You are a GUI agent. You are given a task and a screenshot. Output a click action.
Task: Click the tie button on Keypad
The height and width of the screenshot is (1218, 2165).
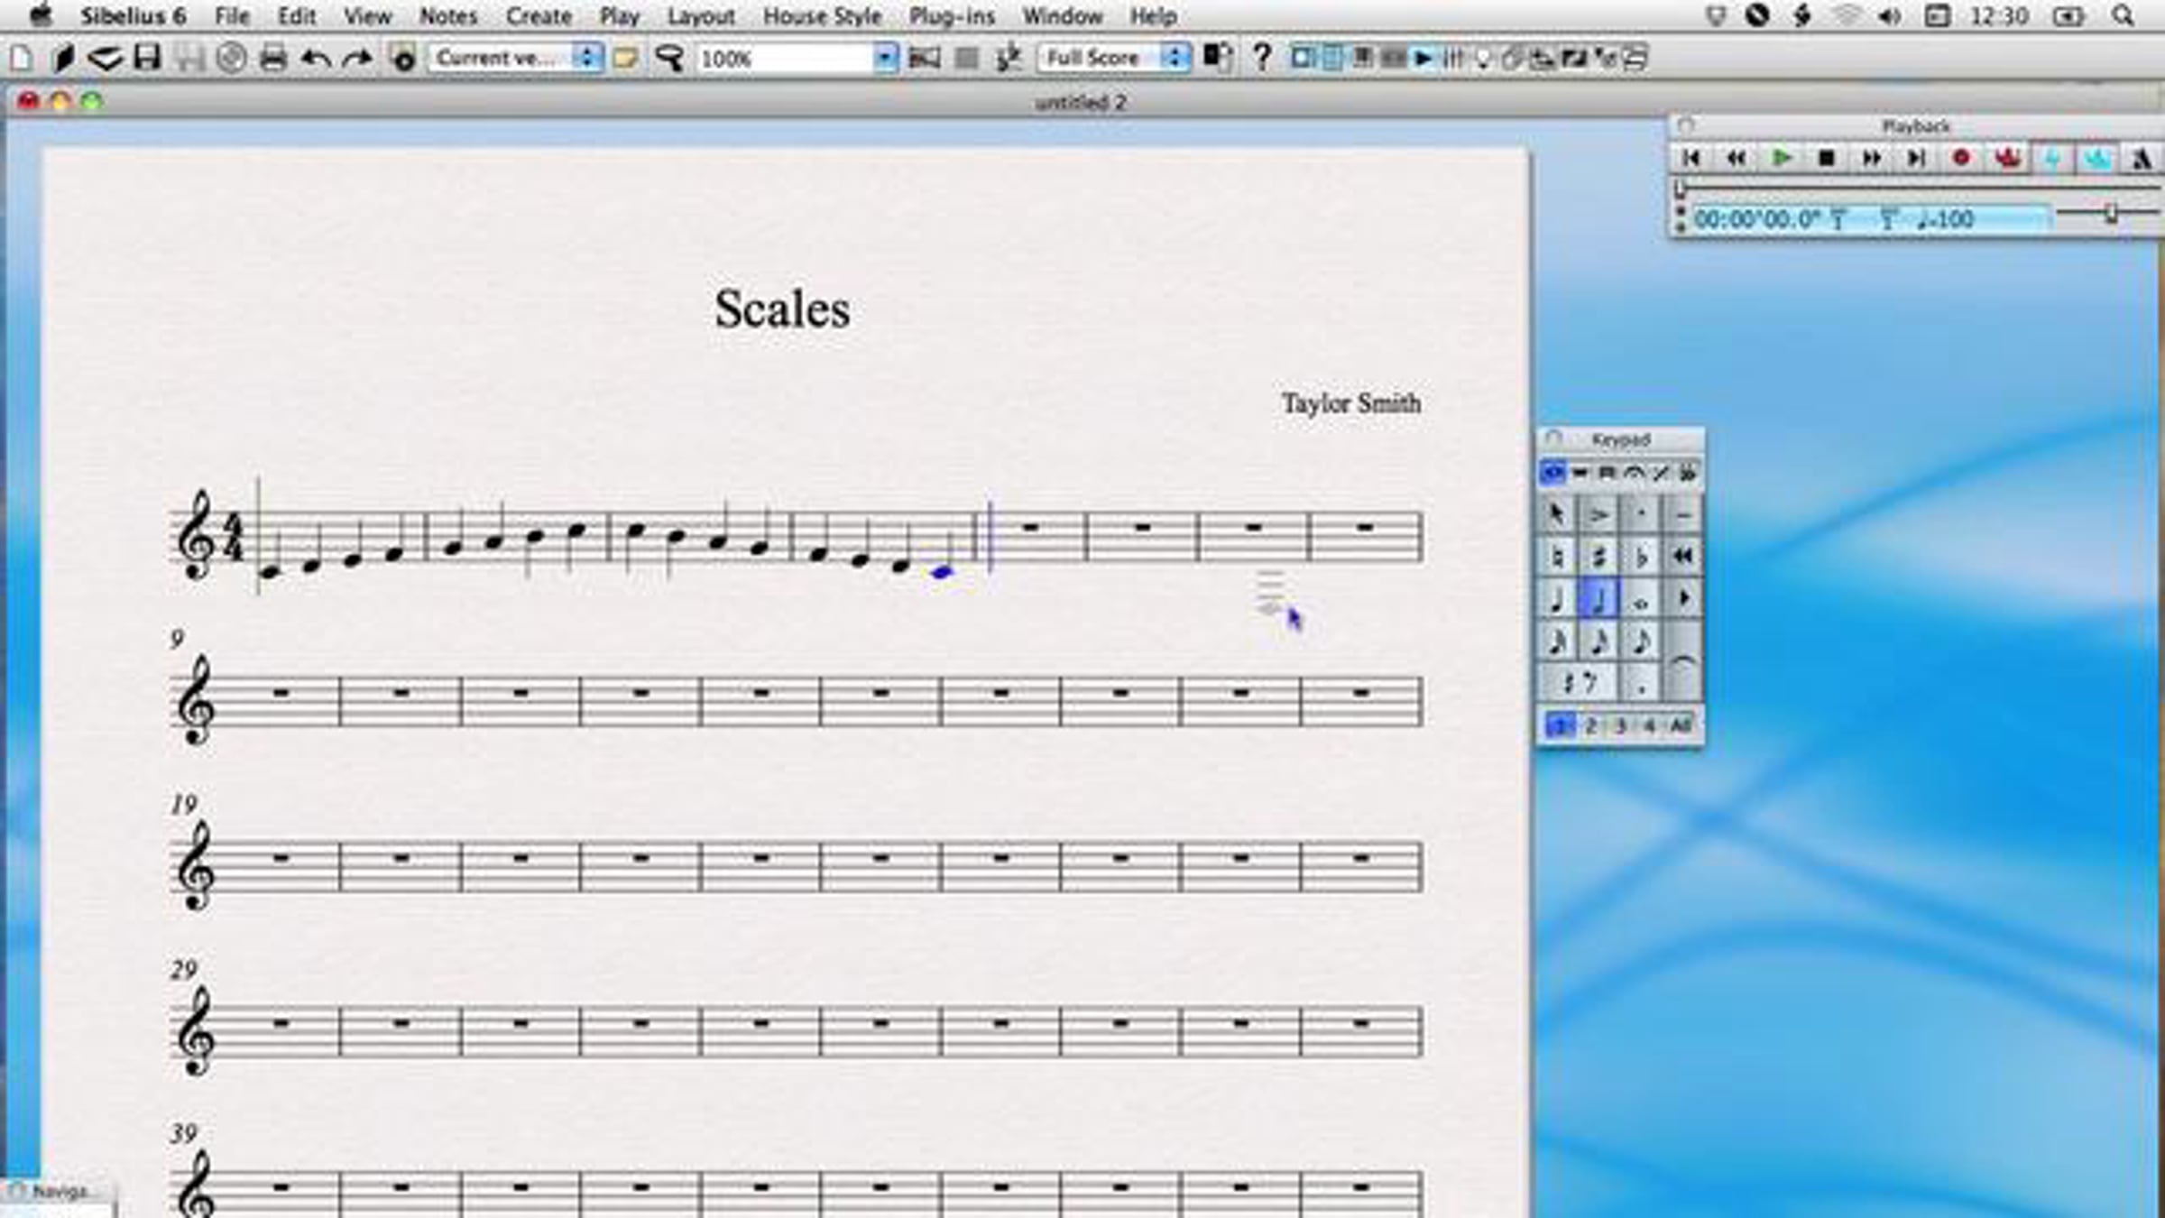1682,664
